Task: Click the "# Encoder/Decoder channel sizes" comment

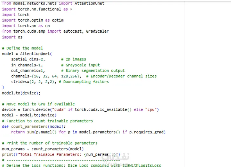Action: coord(122,76)
